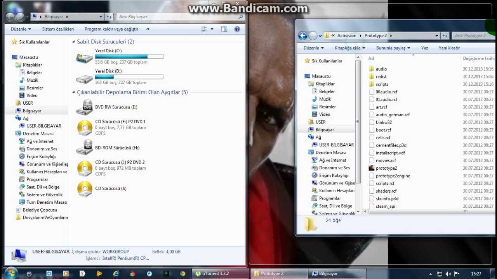This screenshot has width=497, height=279.
Task: Toggle preview pane icon in Bilgisayar window
Action: pos(224,29)
